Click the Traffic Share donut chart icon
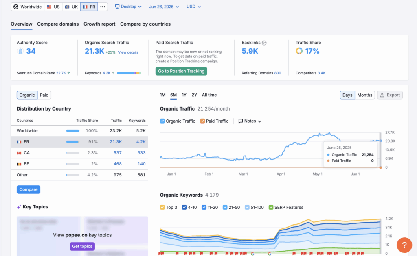Viewport: 417px width, 256px height. [x=299, y=51]
